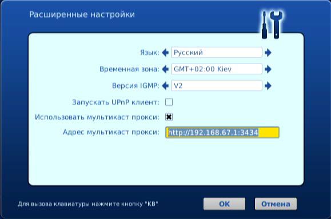Click left arrow for Версия IGMP
The height and width of the screenshot is (219, 331).
[165, 86]
